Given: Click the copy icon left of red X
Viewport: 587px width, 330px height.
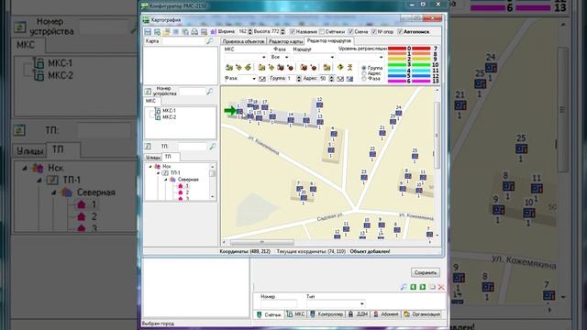Looking at the screenshot, I should click(432, 287).
